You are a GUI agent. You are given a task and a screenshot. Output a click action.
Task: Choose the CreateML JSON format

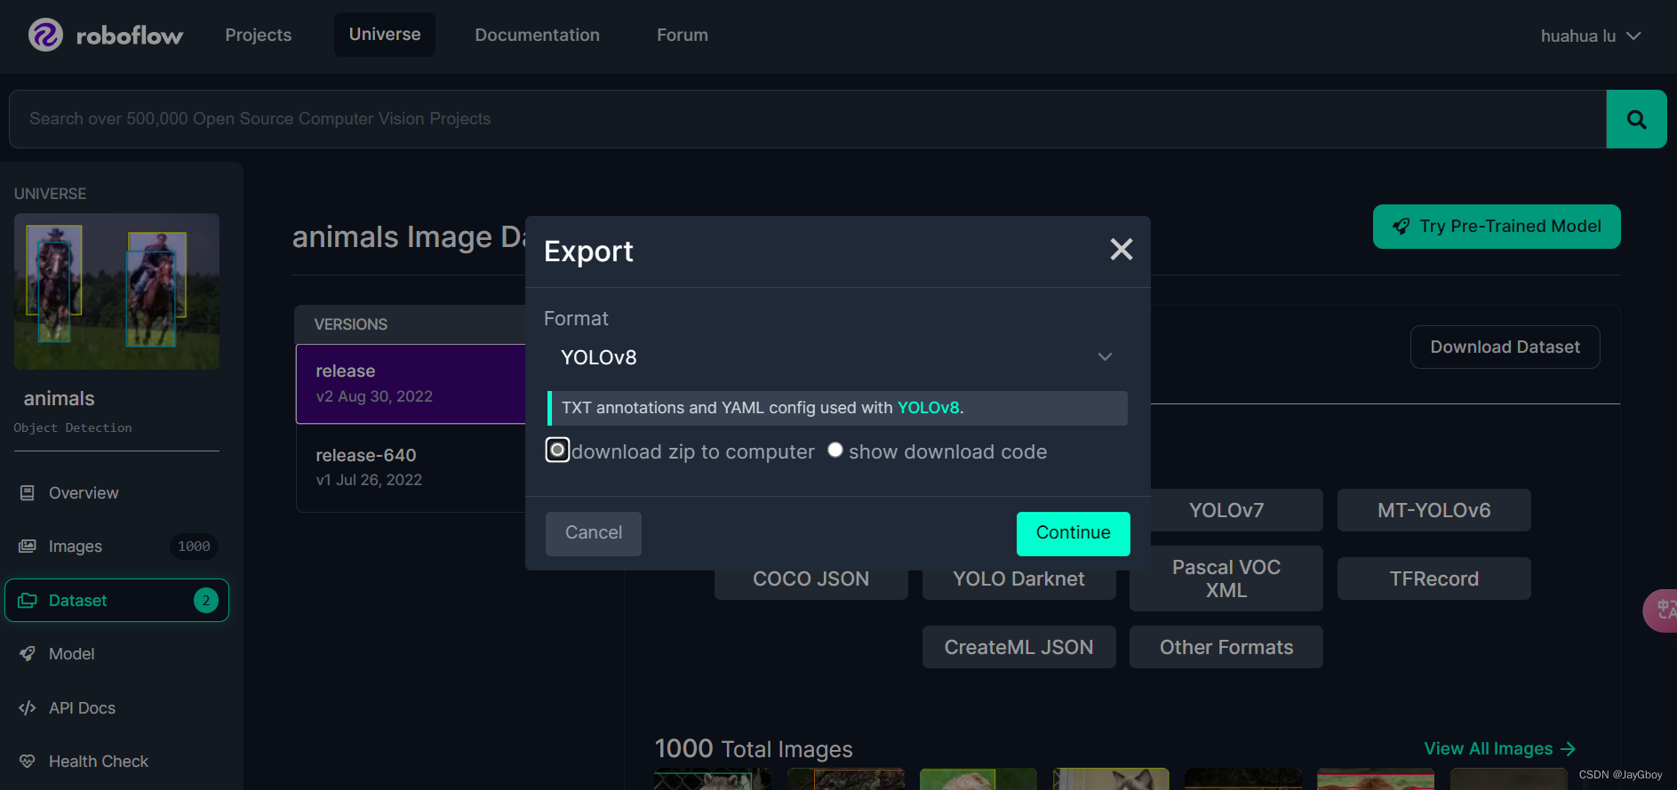[x=1018, y=647]
